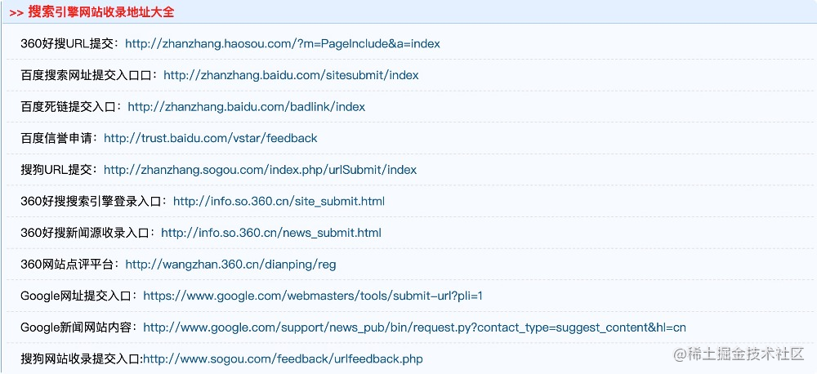
Task: Select the label 360网站点评平台
Action: [67, 265]
